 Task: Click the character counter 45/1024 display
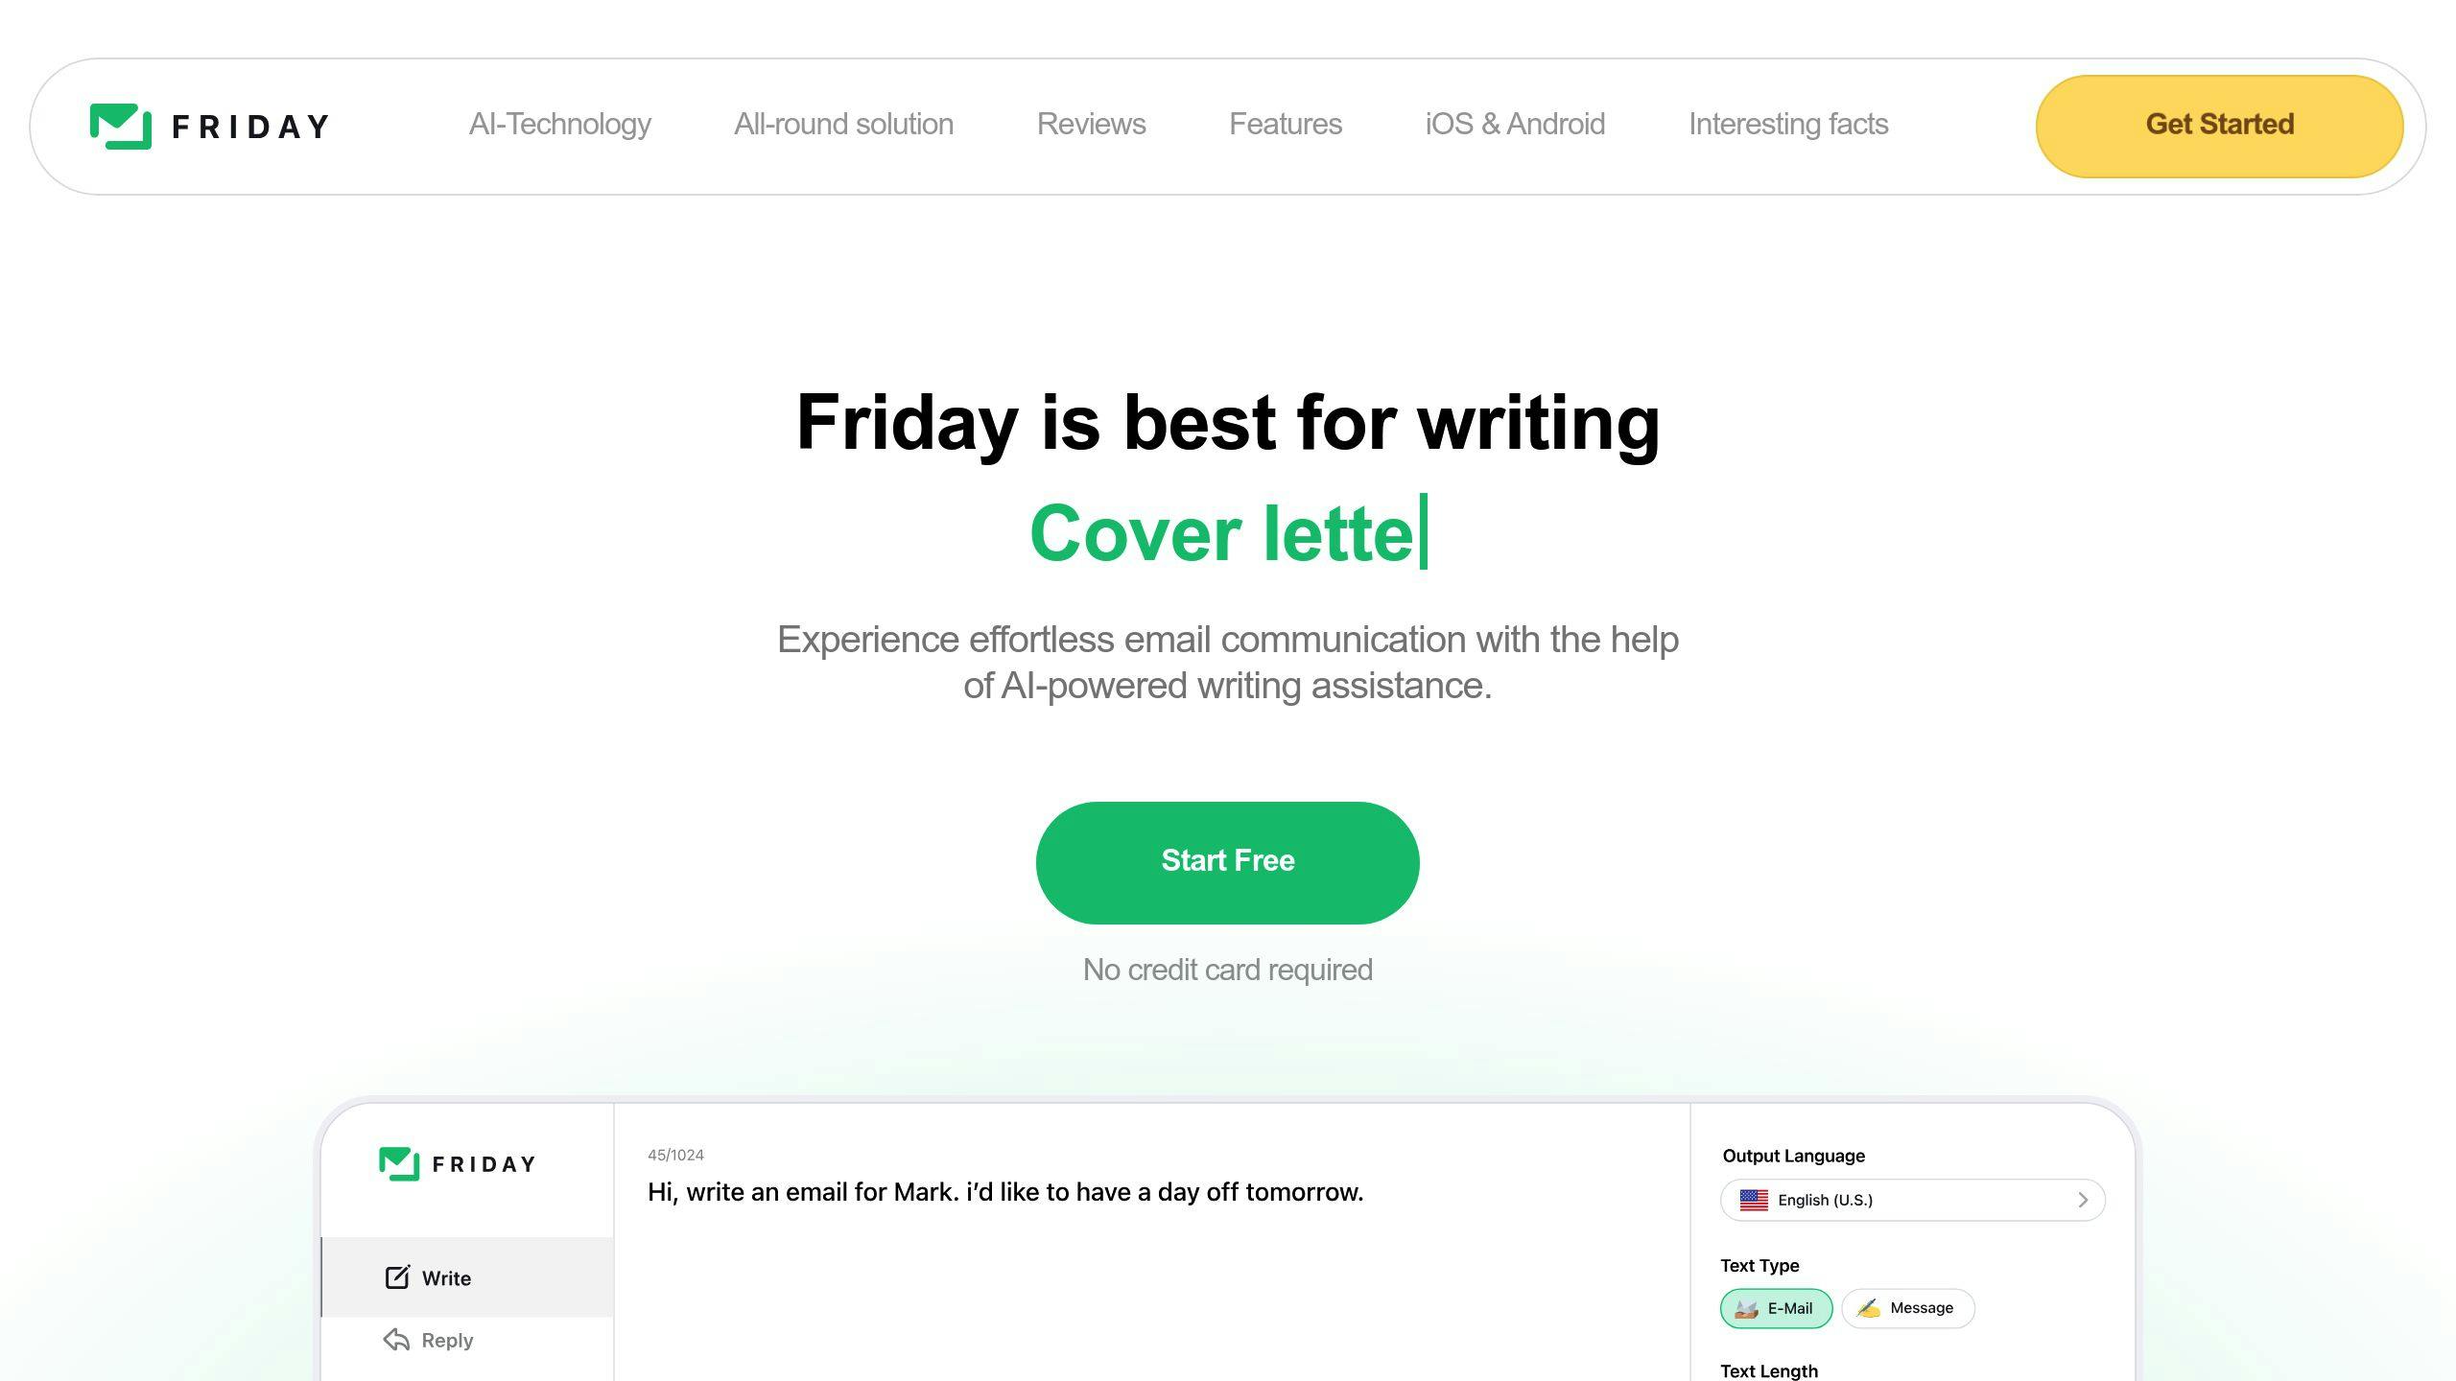coord(674,1154)
